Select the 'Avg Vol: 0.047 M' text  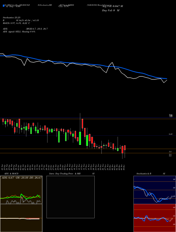click(x=112, y=6)
